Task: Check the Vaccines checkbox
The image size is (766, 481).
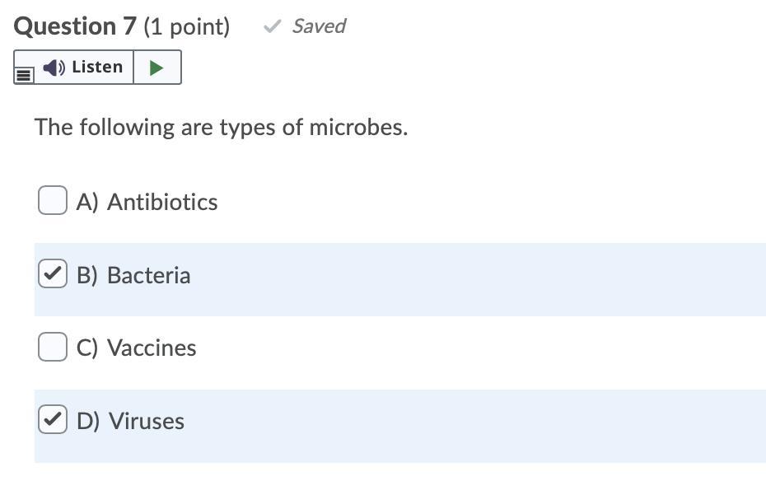Action: [52, 347]
